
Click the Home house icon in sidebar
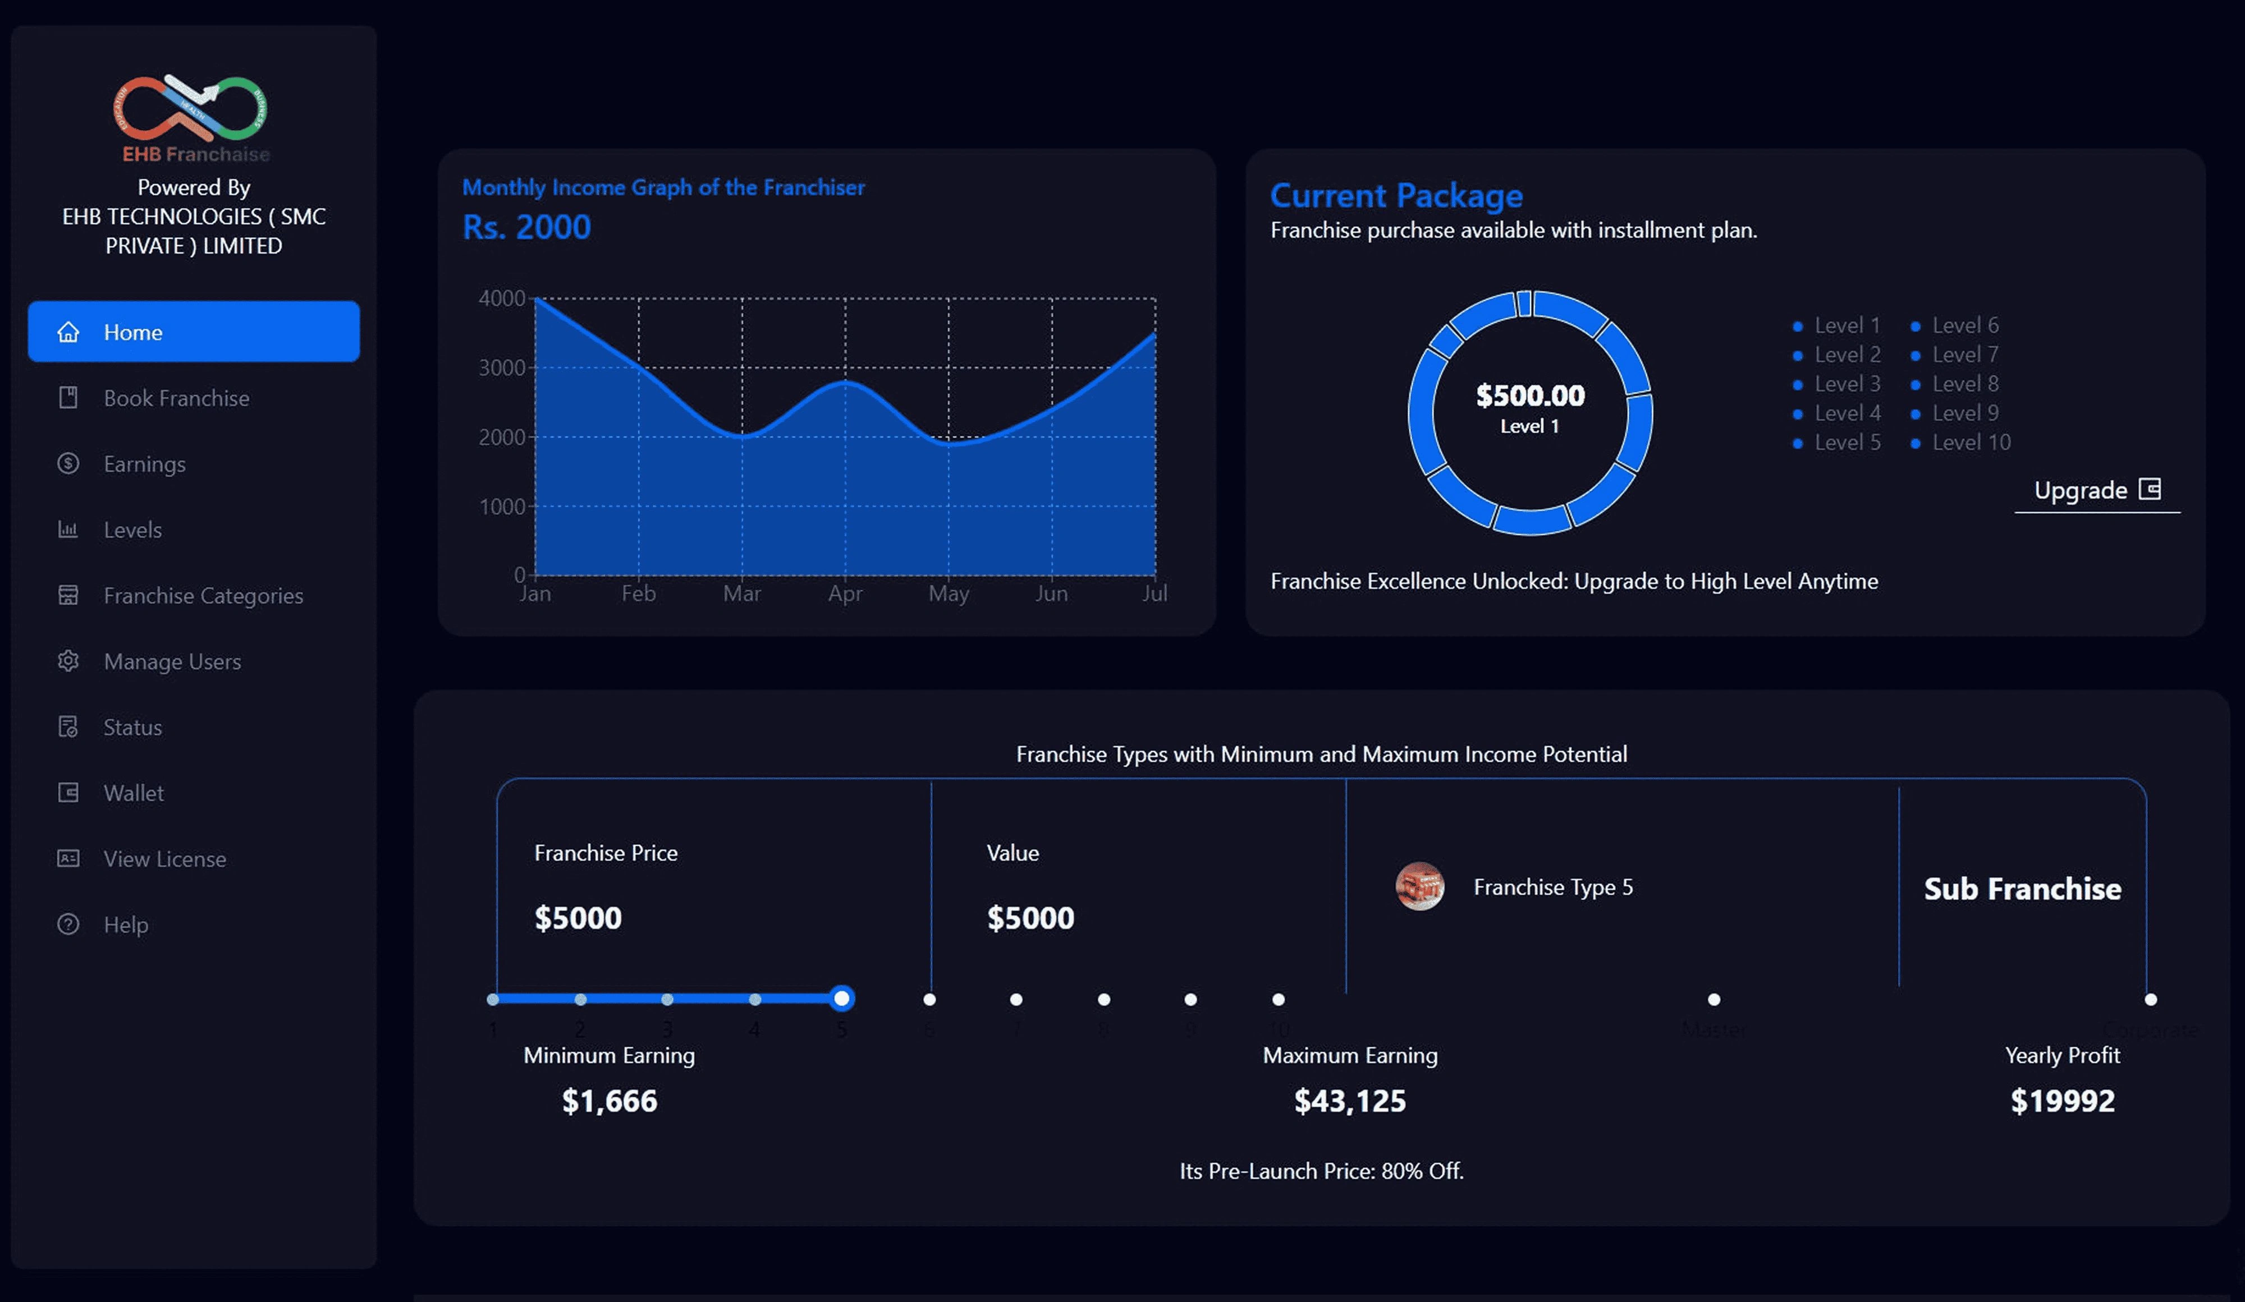click(68, 332)
